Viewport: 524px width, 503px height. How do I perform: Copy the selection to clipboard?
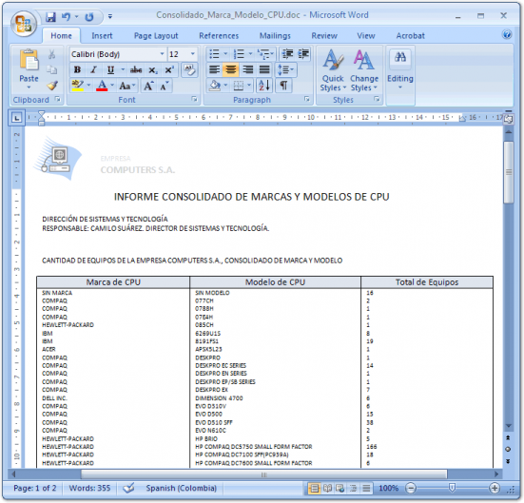[x=51, y=69]
